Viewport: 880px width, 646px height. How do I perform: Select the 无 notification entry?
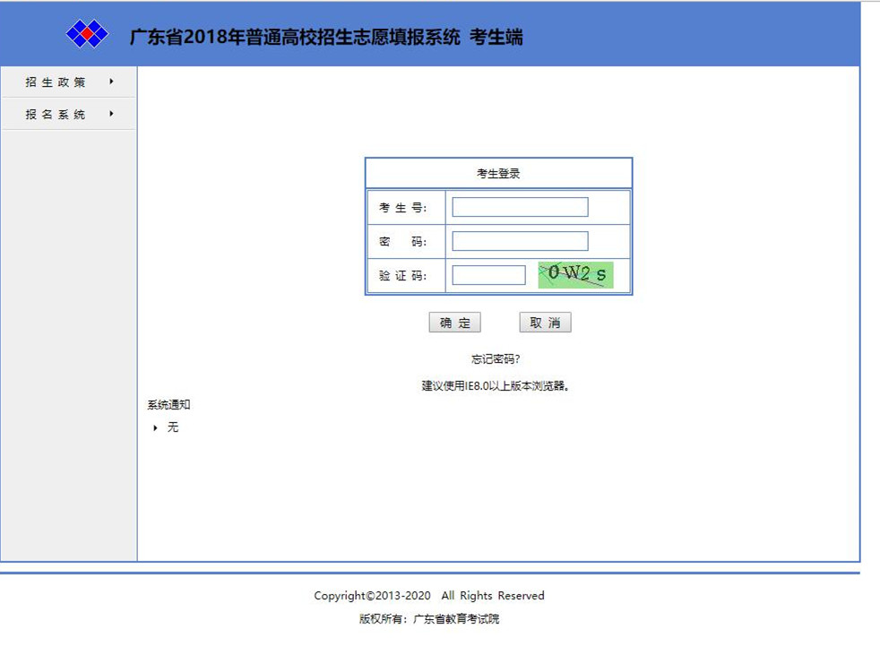pyautogui.click(x=173, y=427)
